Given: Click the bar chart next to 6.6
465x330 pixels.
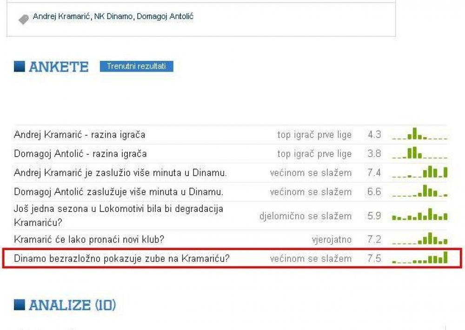Looking at the screenshot, I should [x=419, y=191].
